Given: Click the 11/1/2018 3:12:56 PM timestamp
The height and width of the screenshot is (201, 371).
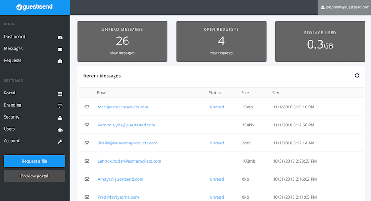Looking at the screenshot, I should coord(294,125).
